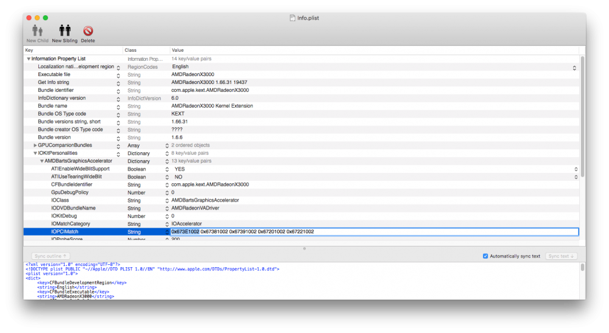Select the Get Info string row
Viewport: 609px width, 333px height.
tap(301, 83)
